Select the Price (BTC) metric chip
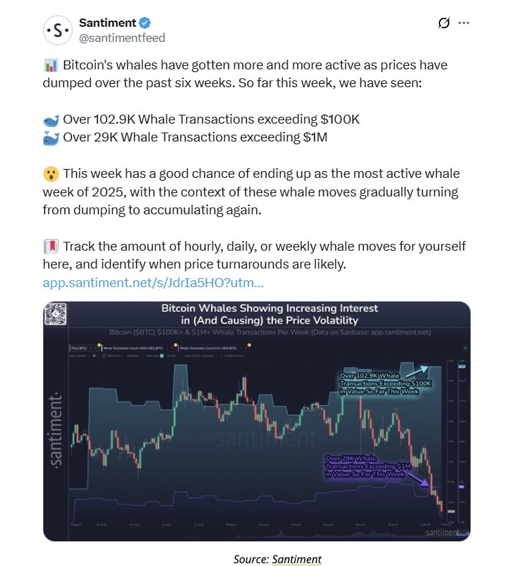 pyautogui.click(x=82, y=348)
